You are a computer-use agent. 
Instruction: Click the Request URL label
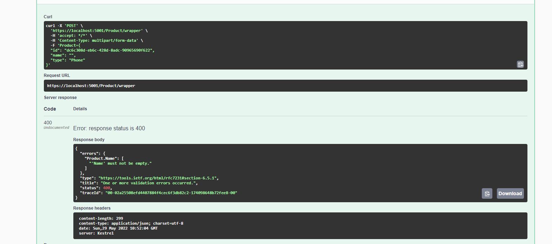(x=57, y=75)
